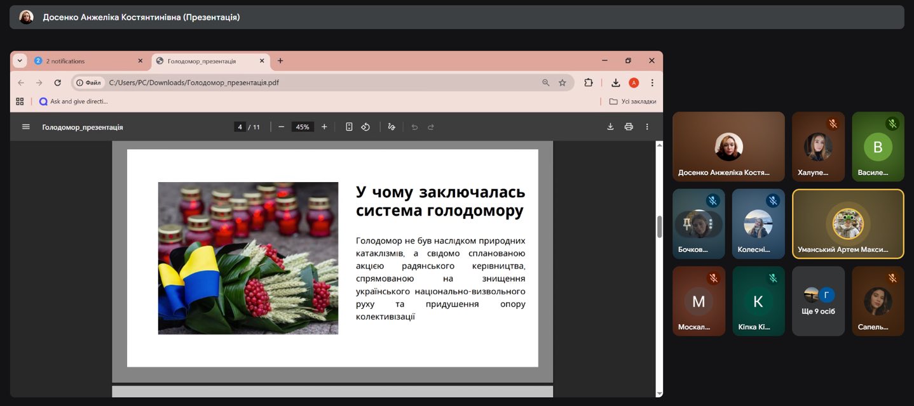This screenshot has height=406, width=914.
Task: Open the Chrome three-dot main menu
Action: [652, 82]
